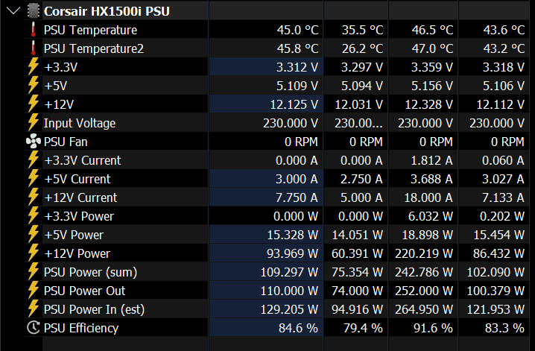Click the thermometer icon for PSU Temperature2
The image size is (535, 351).
[x=33, y=48]
